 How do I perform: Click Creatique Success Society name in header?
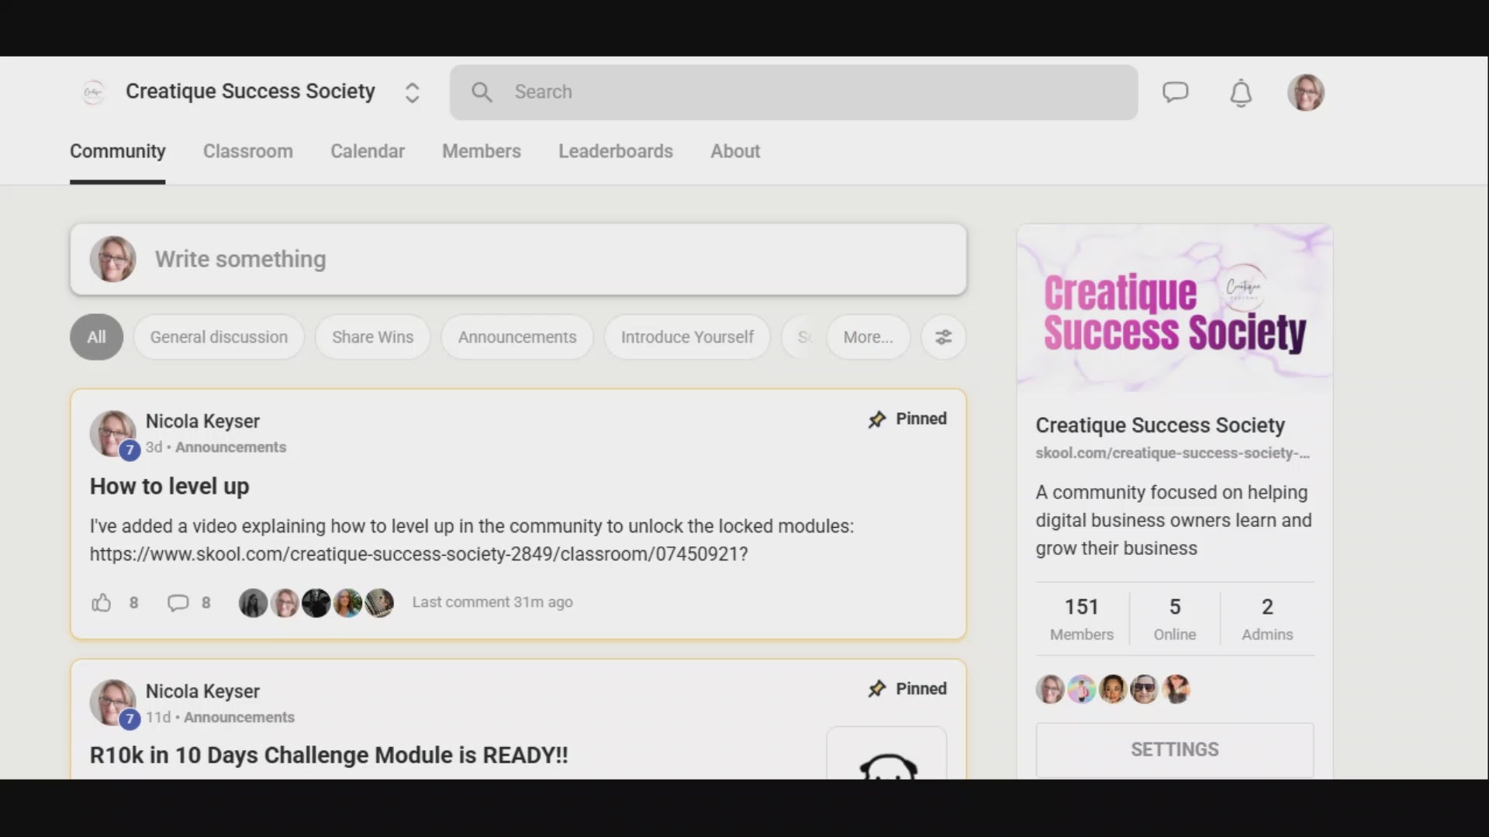tap(250, 91)
